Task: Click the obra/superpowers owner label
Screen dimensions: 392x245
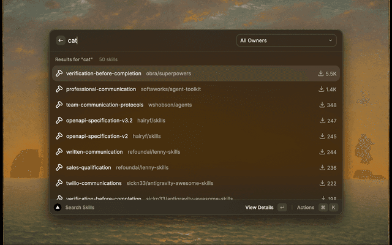Action: (x=168, y=73)
